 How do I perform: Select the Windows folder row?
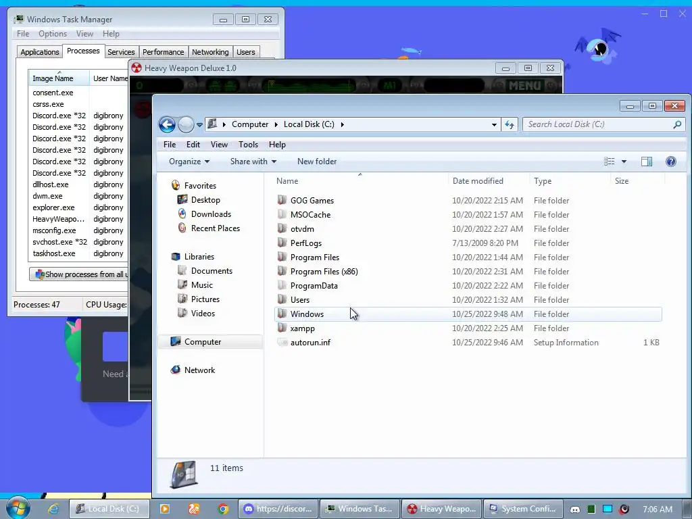pyautogui.click(x=468, y=314)
